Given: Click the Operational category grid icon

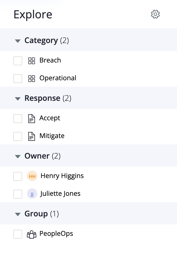Looking at the screenshot, I should [x=32, y=78].
